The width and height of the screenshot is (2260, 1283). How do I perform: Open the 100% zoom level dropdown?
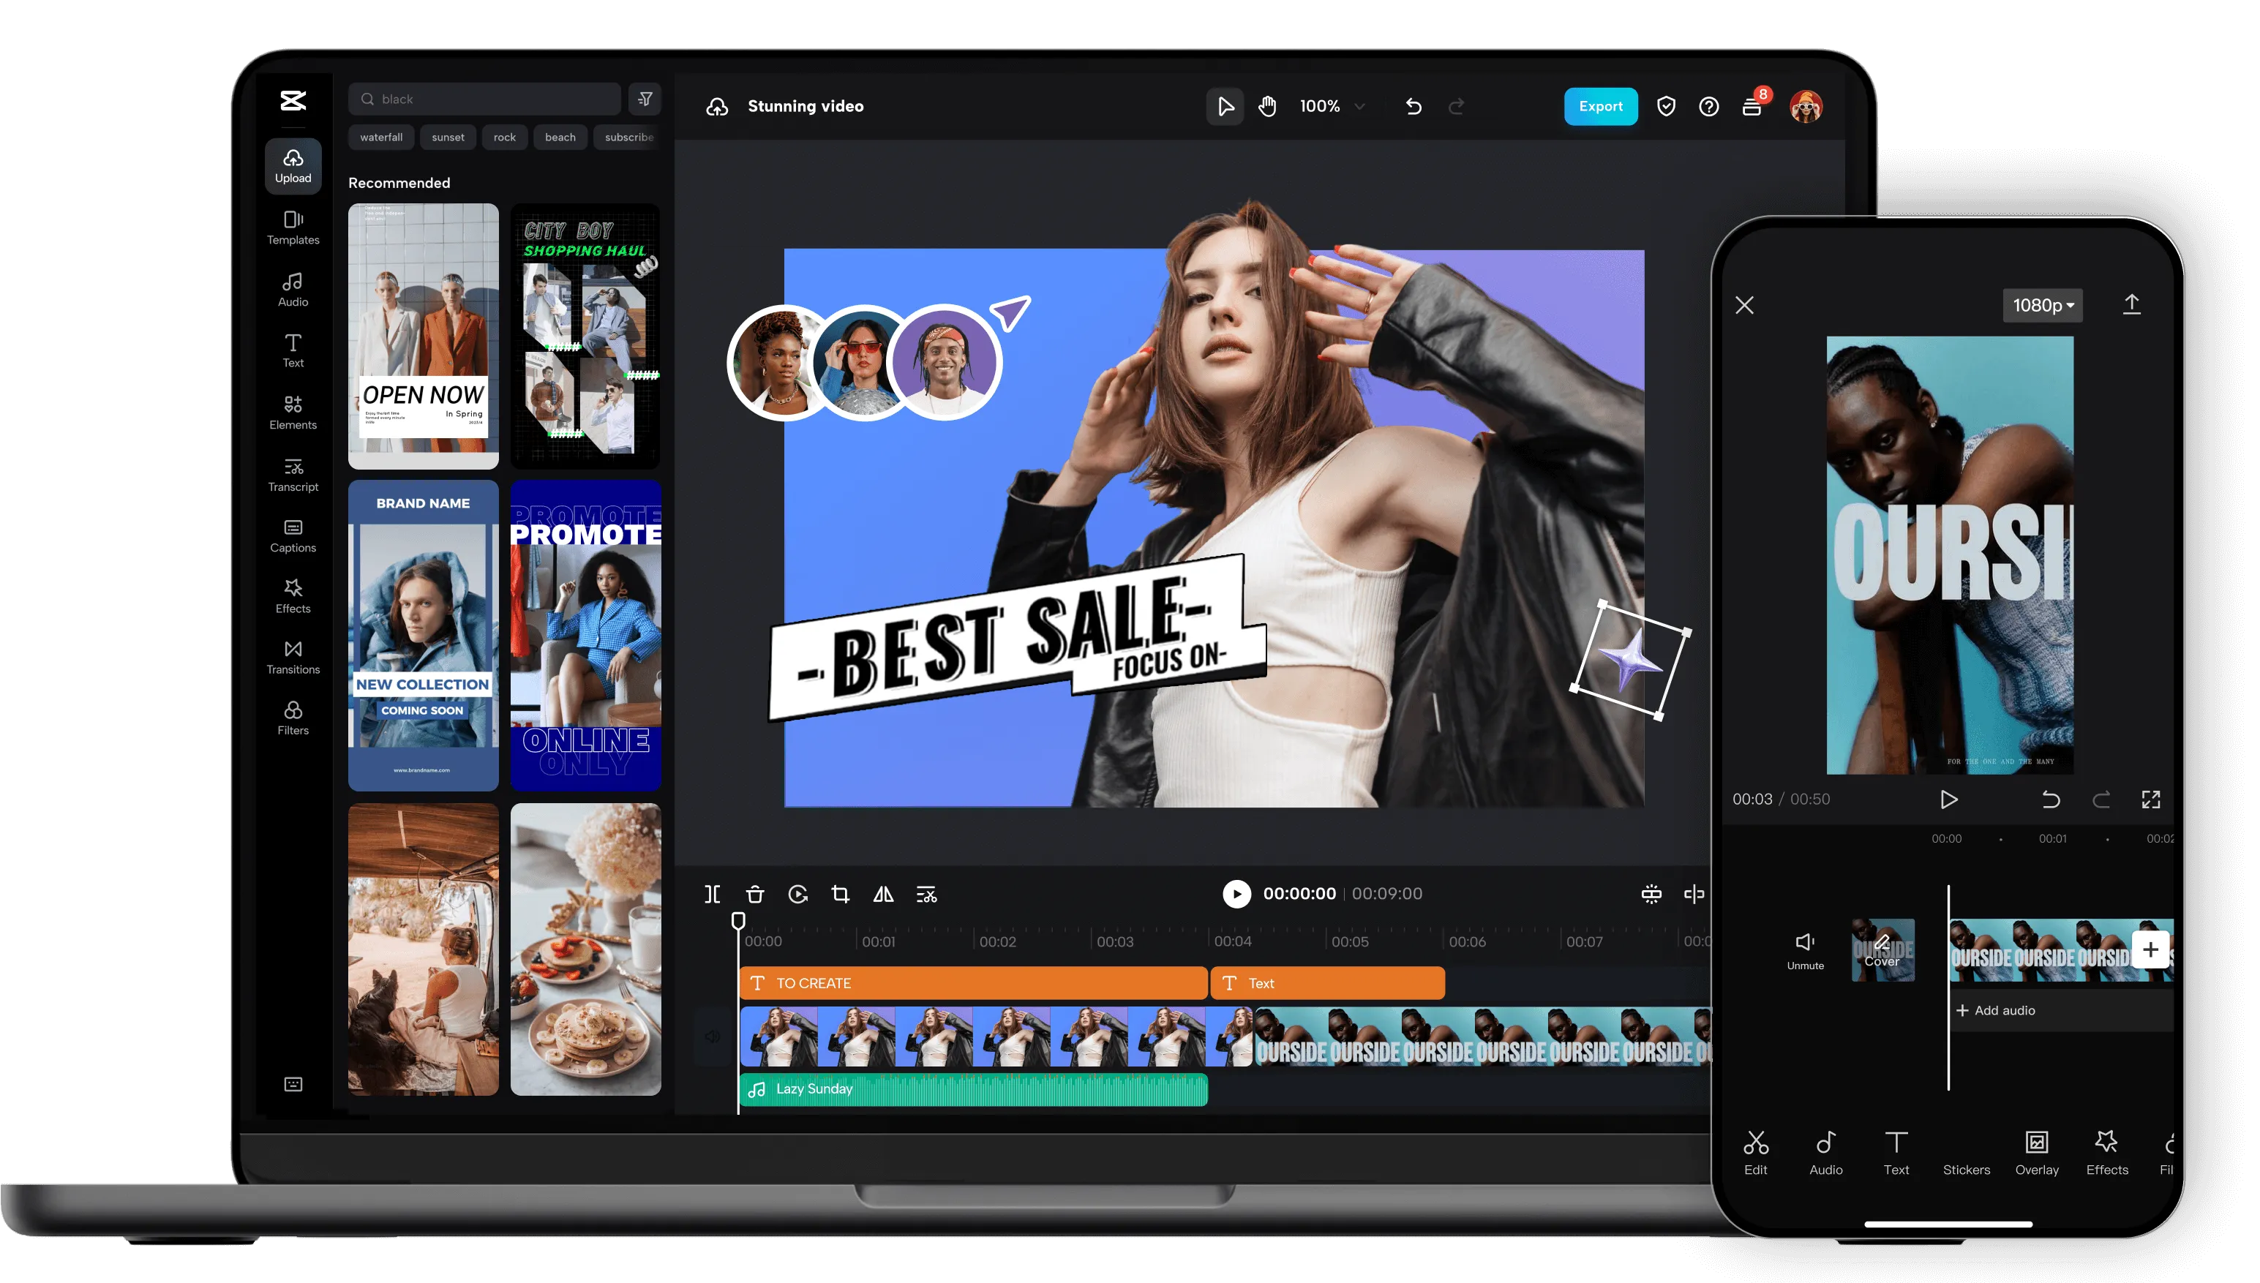click(1332, 106)
